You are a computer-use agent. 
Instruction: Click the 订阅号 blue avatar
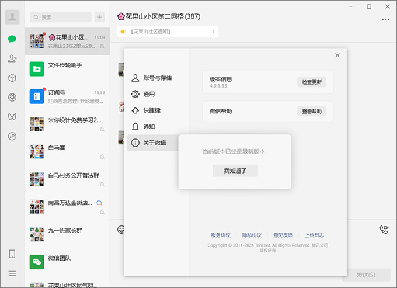(37, 96)
